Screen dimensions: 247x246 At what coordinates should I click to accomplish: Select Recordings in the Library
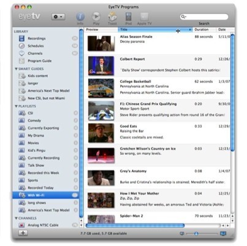tap(37, 38)
